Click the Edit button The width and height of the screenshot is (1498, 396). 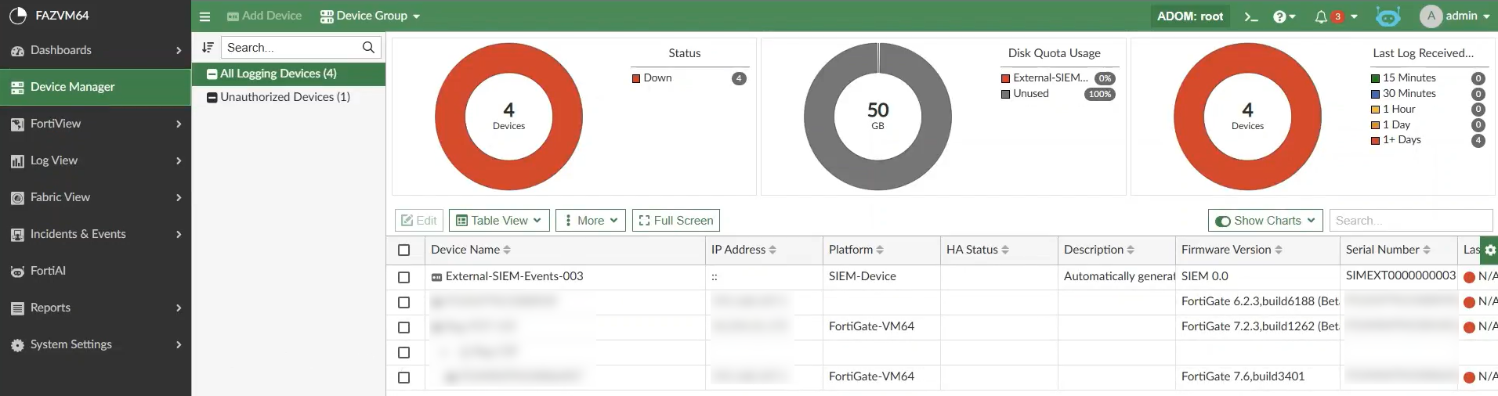tap(419, 221)
